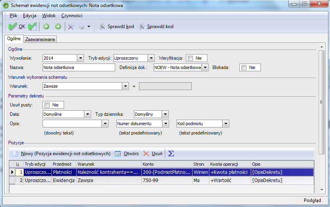
Task: Click the disabled Warunek value field
Action: tap(165, 86)
